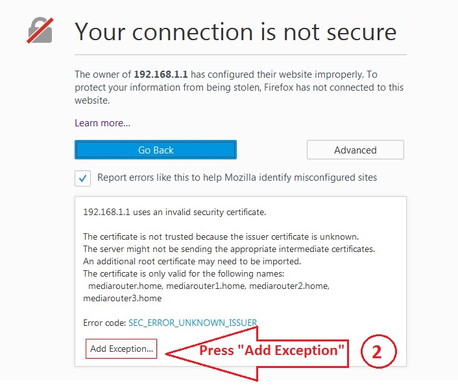This screenshot has height=390, width=458.
Task: Uncheck the Report errors checkbox
Action: (x=82, y=178)
